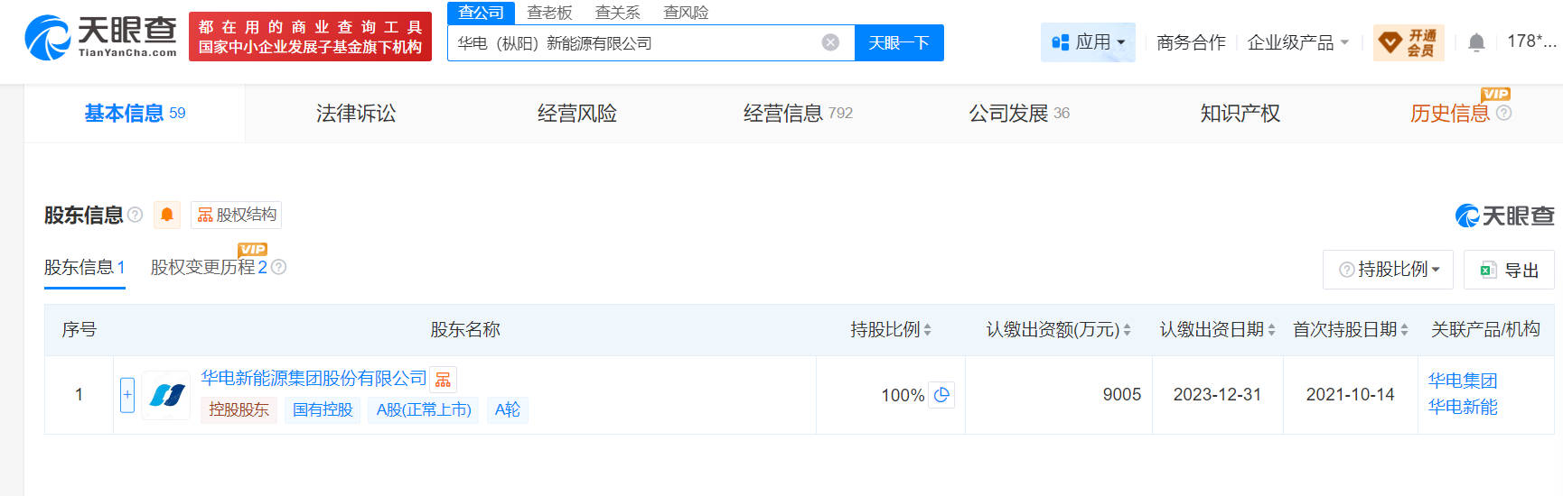This screenshot has width=1563, height=496.
Task: Click the 100% shareholding value
Action: tap(903, 395)
